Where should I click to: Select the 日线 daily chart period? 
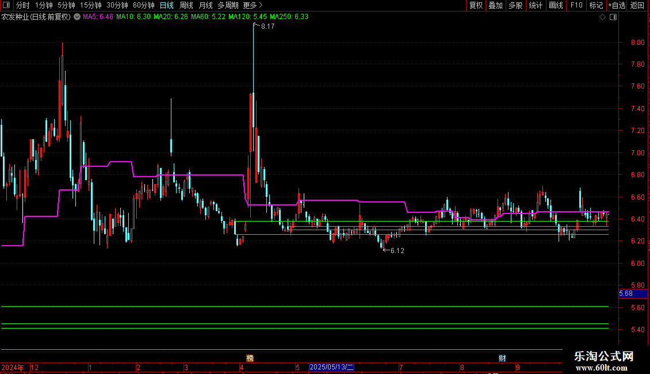point(167,5)
